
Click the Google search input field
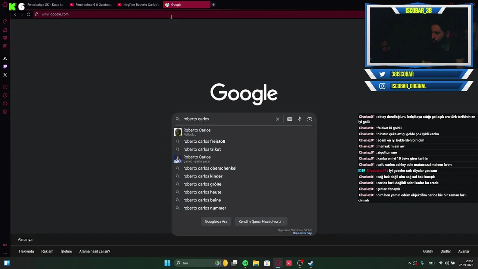coord(228,119)
